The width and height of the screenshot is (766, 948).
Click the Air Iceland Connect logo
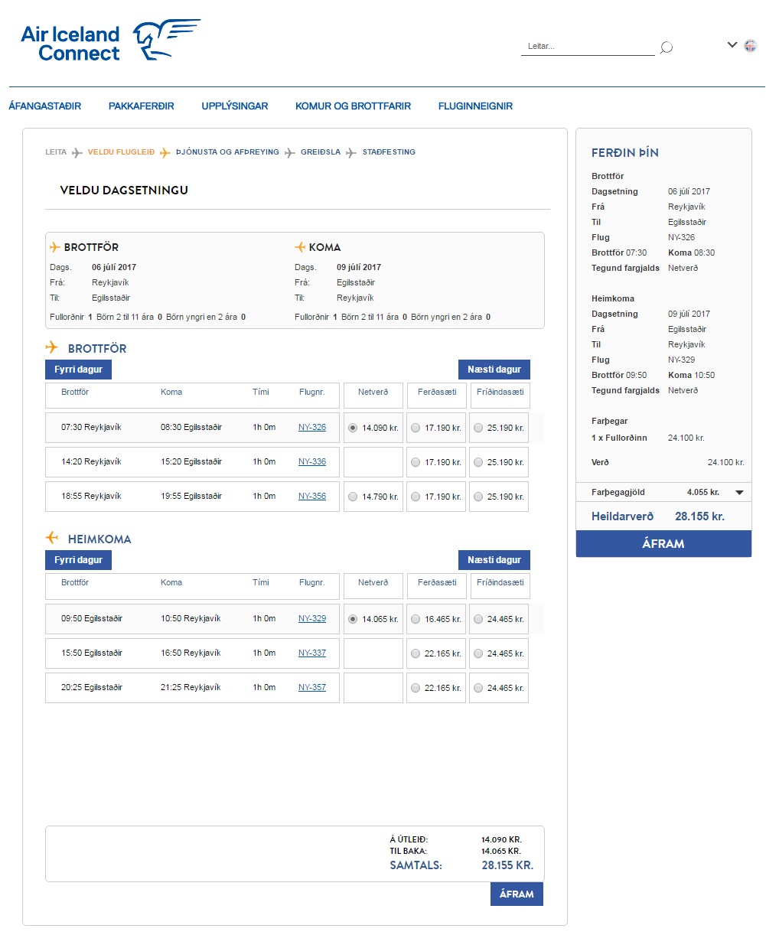click(109, 42)
